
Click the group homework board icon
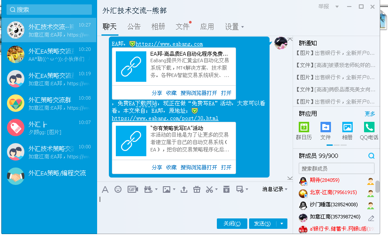click(x=226, y=189)
